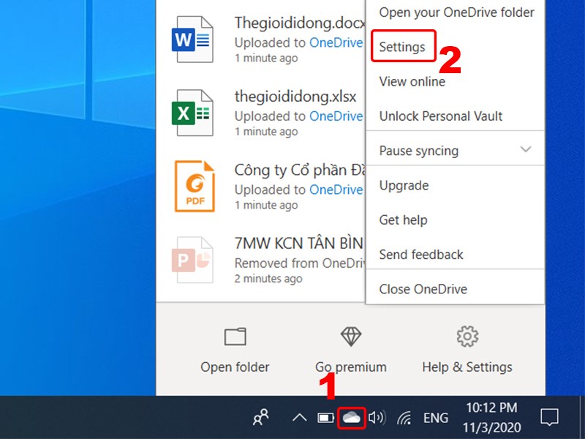585x439 pixels.
Task: Click the Thegioididong.docx file name
Action: (300, 23)
